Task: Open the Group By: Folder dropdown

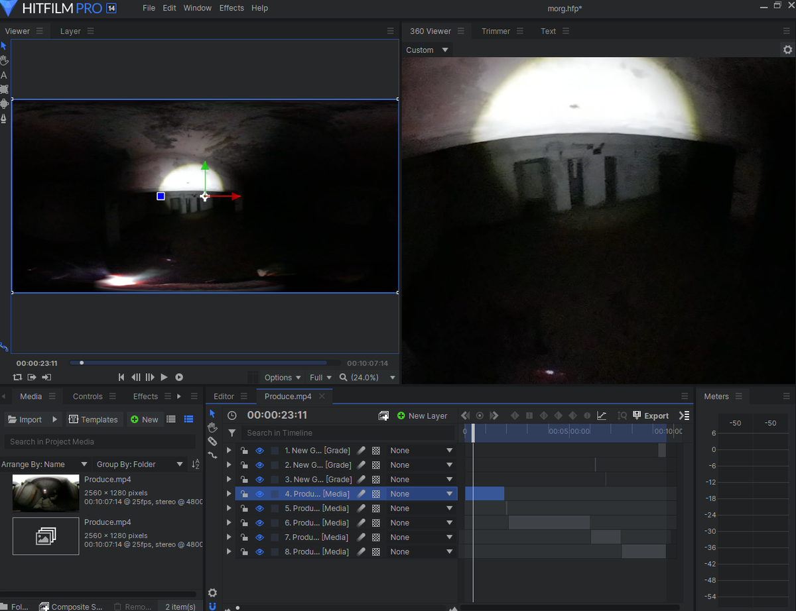Action: tap(141, 465)
